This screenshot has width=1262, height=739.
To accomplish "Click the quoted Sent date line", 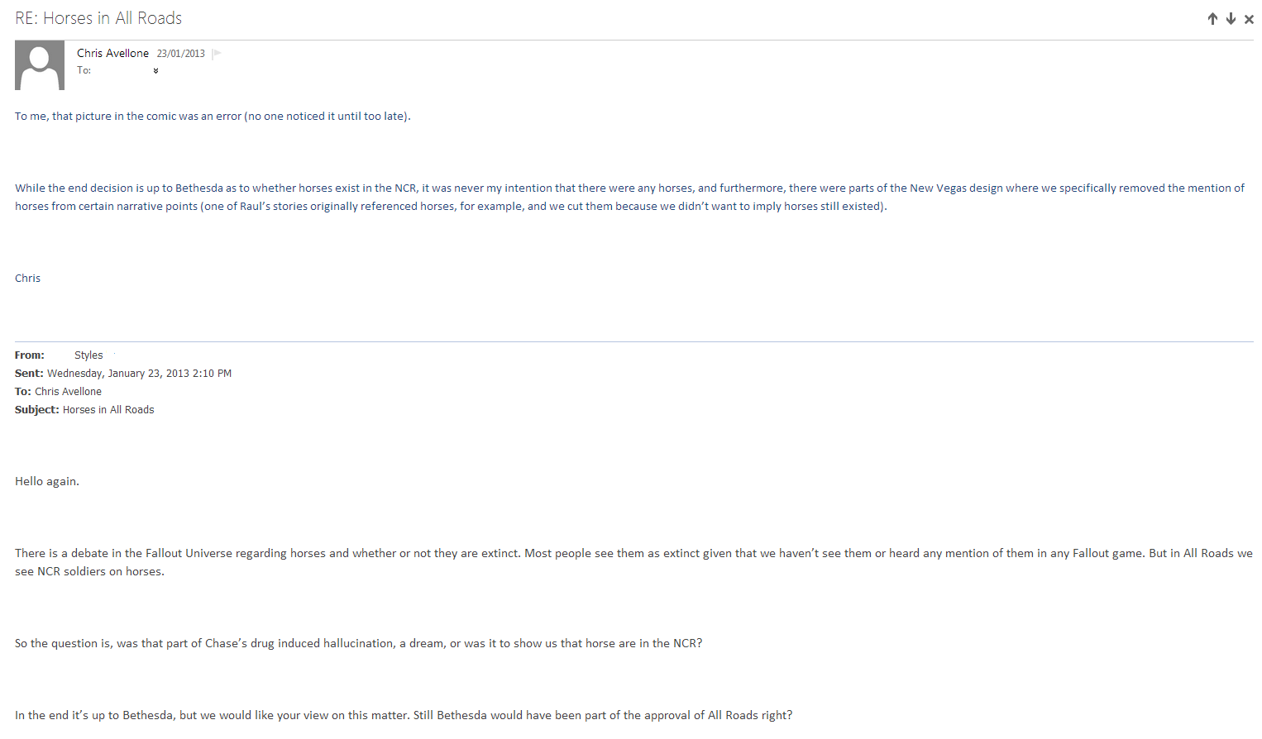I will [x=123, y=374].
